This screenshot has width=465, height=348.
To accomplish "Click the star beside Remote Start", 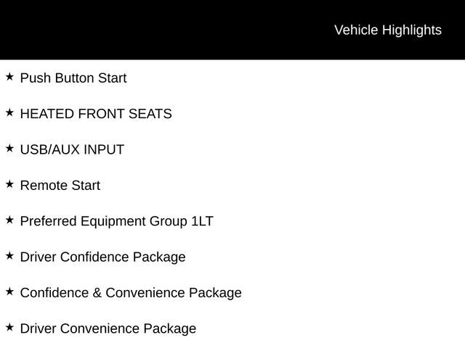I will pyautogui.click(x=9, y=184).
